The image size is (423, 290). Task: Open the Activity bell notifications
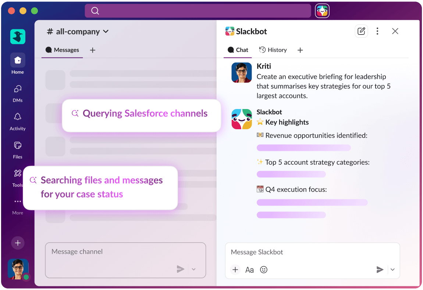[18, 117]
